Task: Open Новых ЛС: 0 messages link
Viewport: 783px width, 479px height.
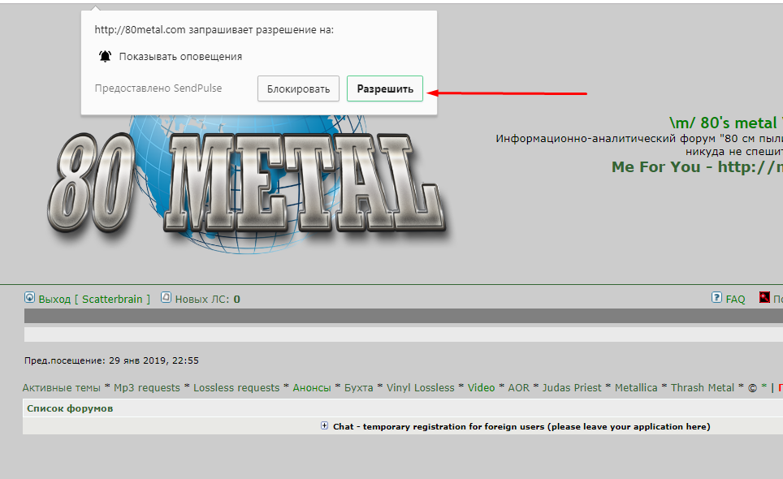Action: tap(207, 299)
